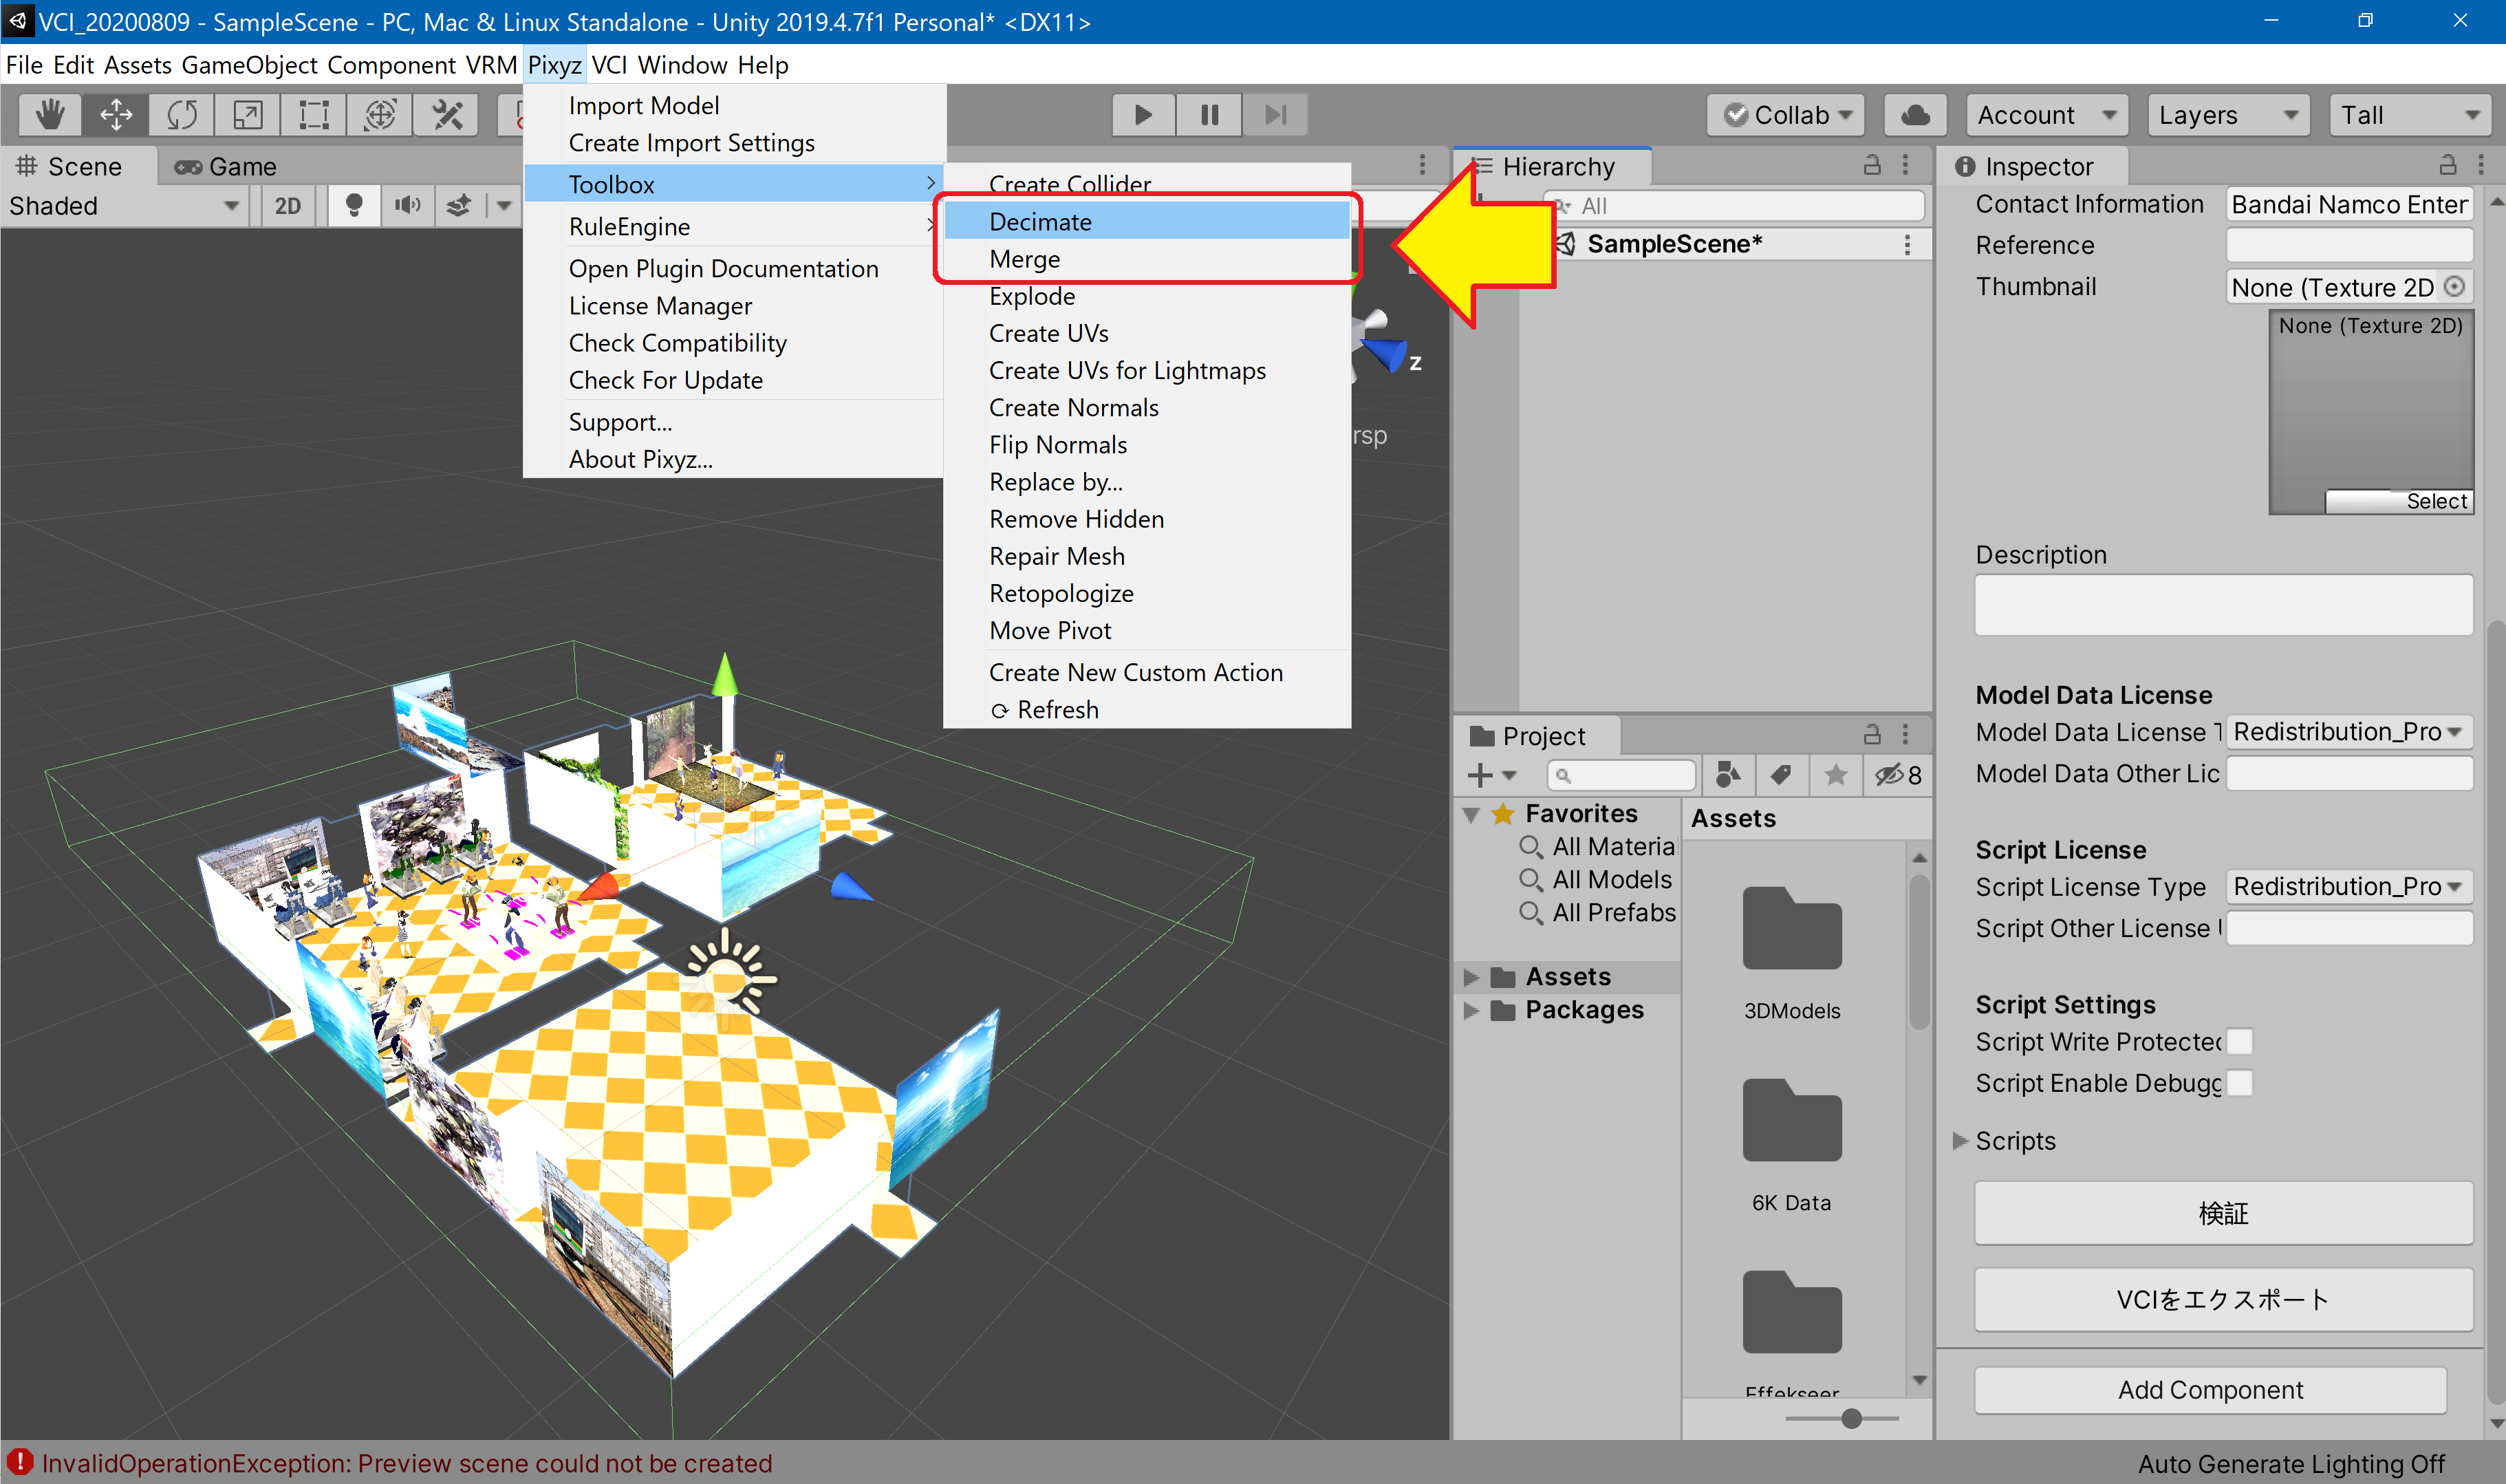Expand the Scripts foldout
Viewport: 2506px width, 1484px height.
click(1960, 1141)
